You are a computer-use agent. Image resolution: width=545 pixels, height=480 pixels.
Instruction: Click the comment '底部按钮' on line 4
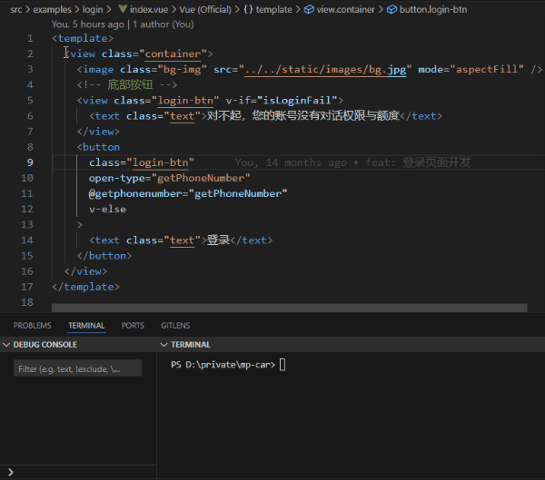tap(130, 84)
